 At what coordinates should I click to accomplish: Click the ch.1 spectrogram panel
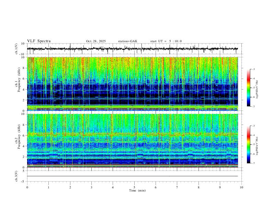[133, 84]
